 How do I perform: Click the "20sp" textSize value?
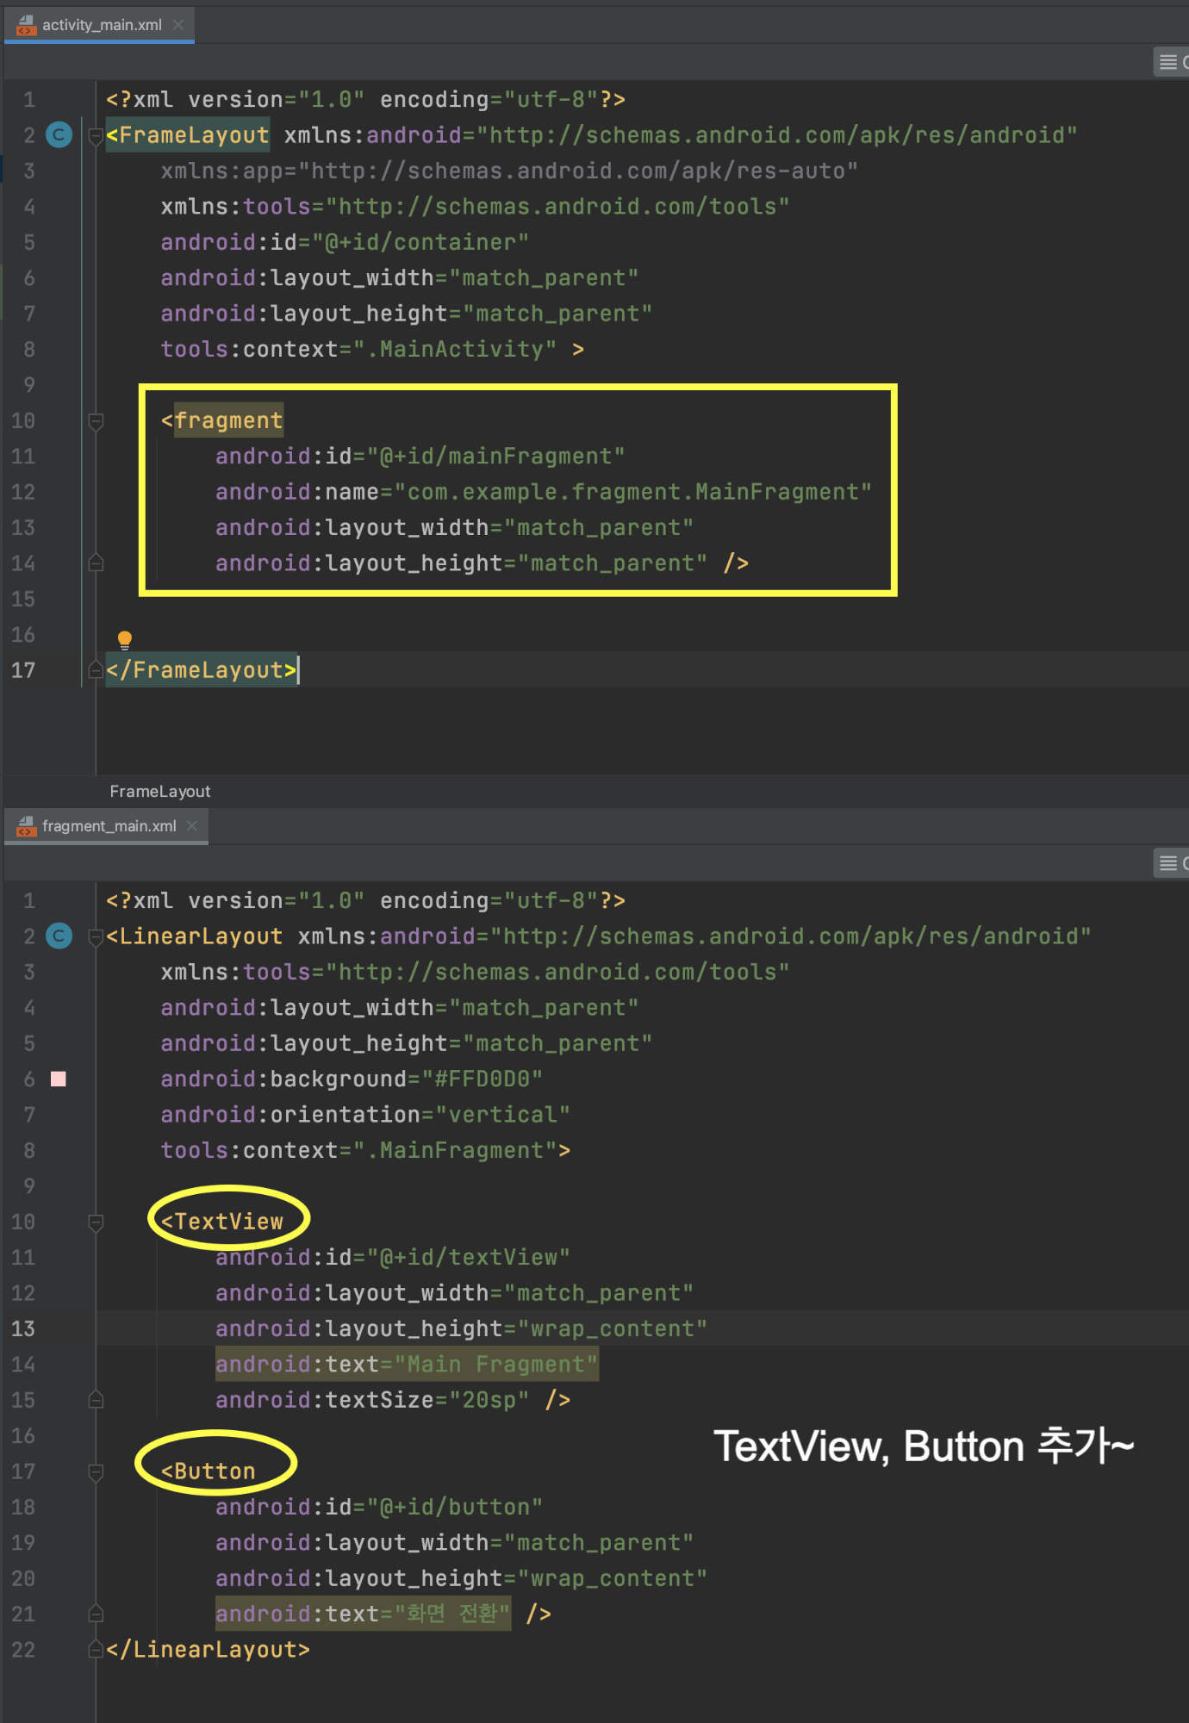[489, 1400]
